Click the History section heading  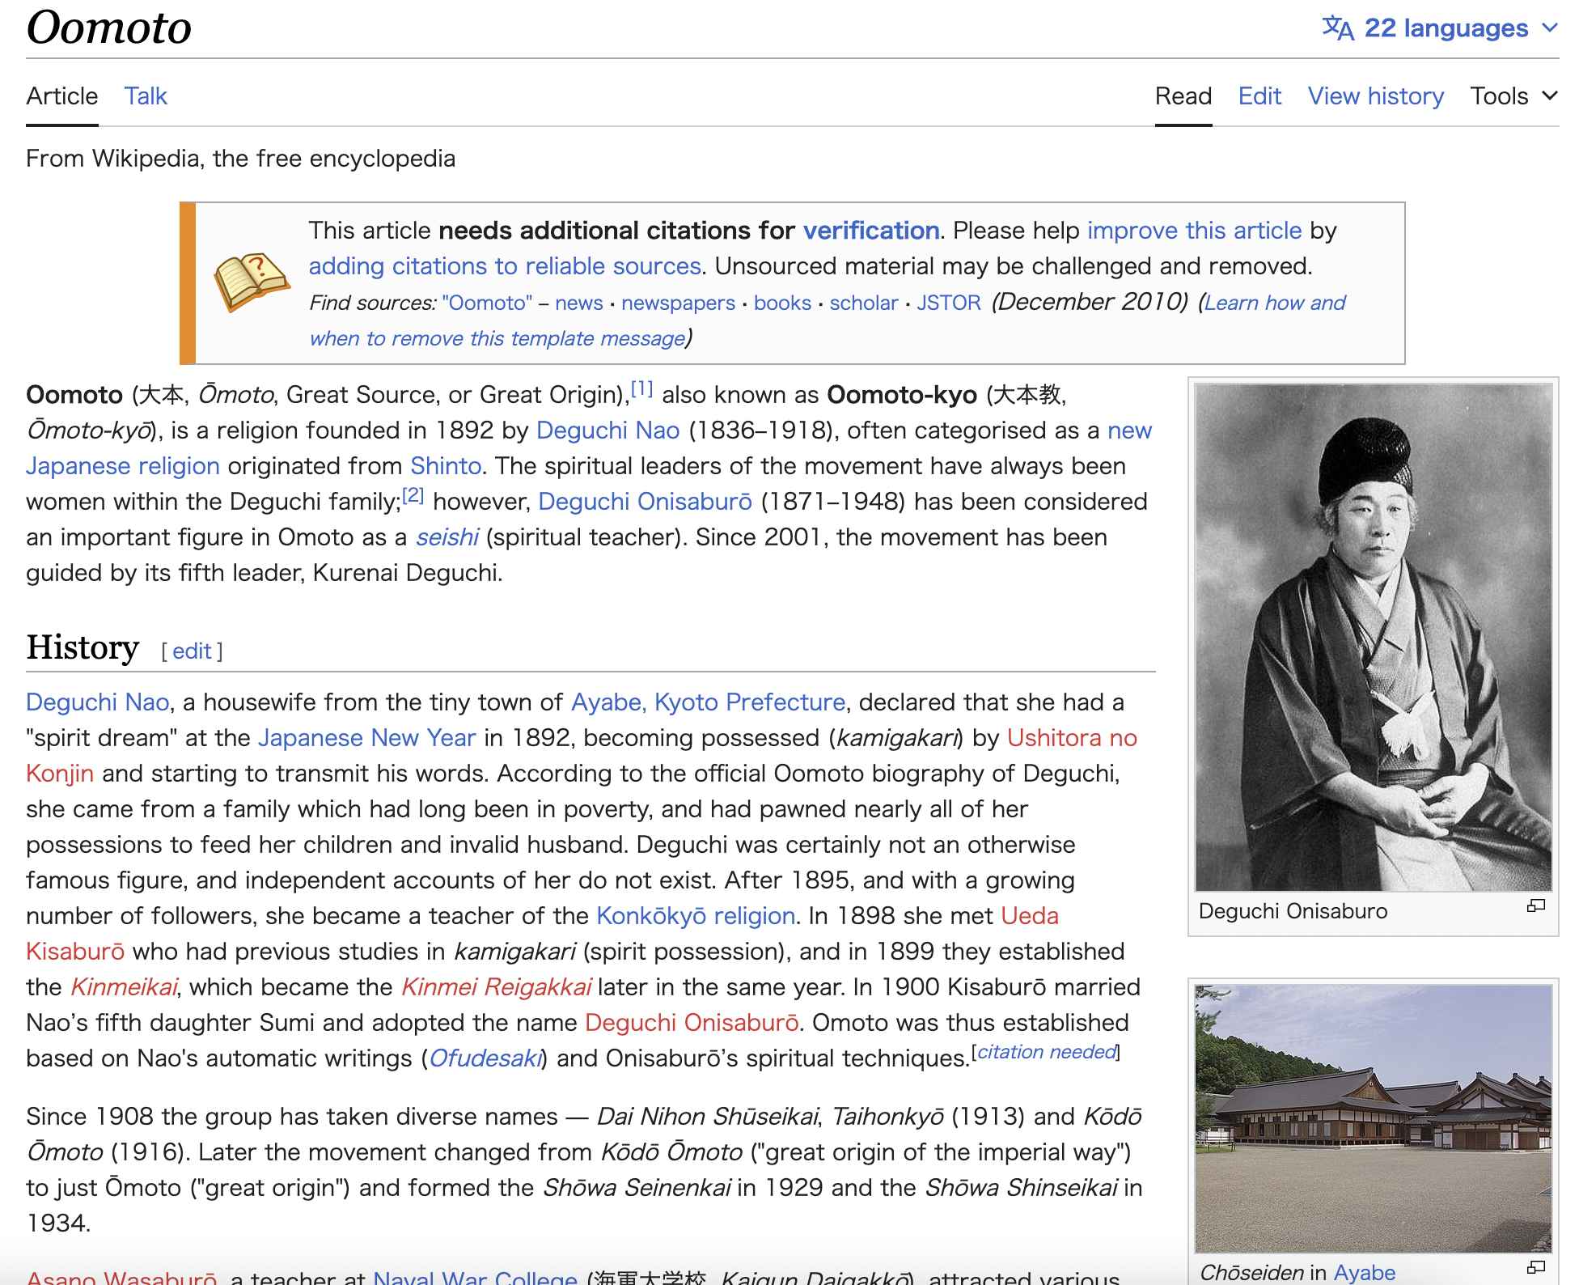[83, 647]
